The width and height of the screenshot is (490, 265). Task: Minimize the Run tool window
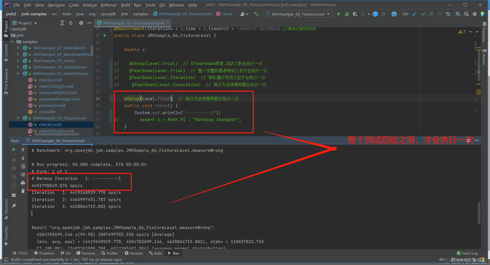coord(477,141)
